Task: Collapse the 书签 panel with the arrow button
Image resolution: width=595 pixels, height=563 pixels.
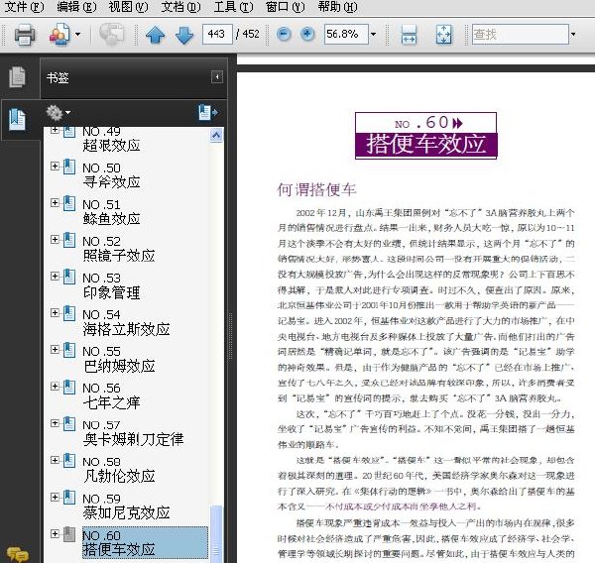Action: (217, 77)
